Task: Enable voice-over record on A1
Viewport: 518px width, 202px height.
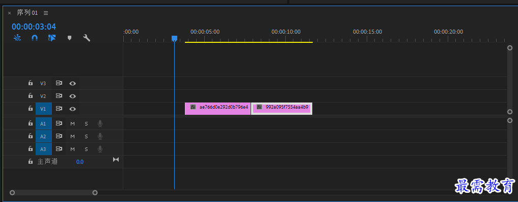Action: pyautogui.click(x=100, y=123)
